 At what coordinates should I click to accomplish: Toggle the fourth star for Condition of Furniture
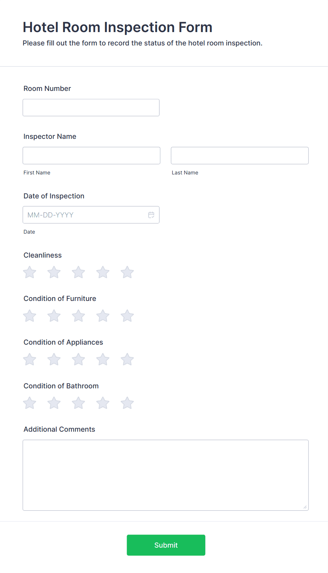[x=103, y=316]
